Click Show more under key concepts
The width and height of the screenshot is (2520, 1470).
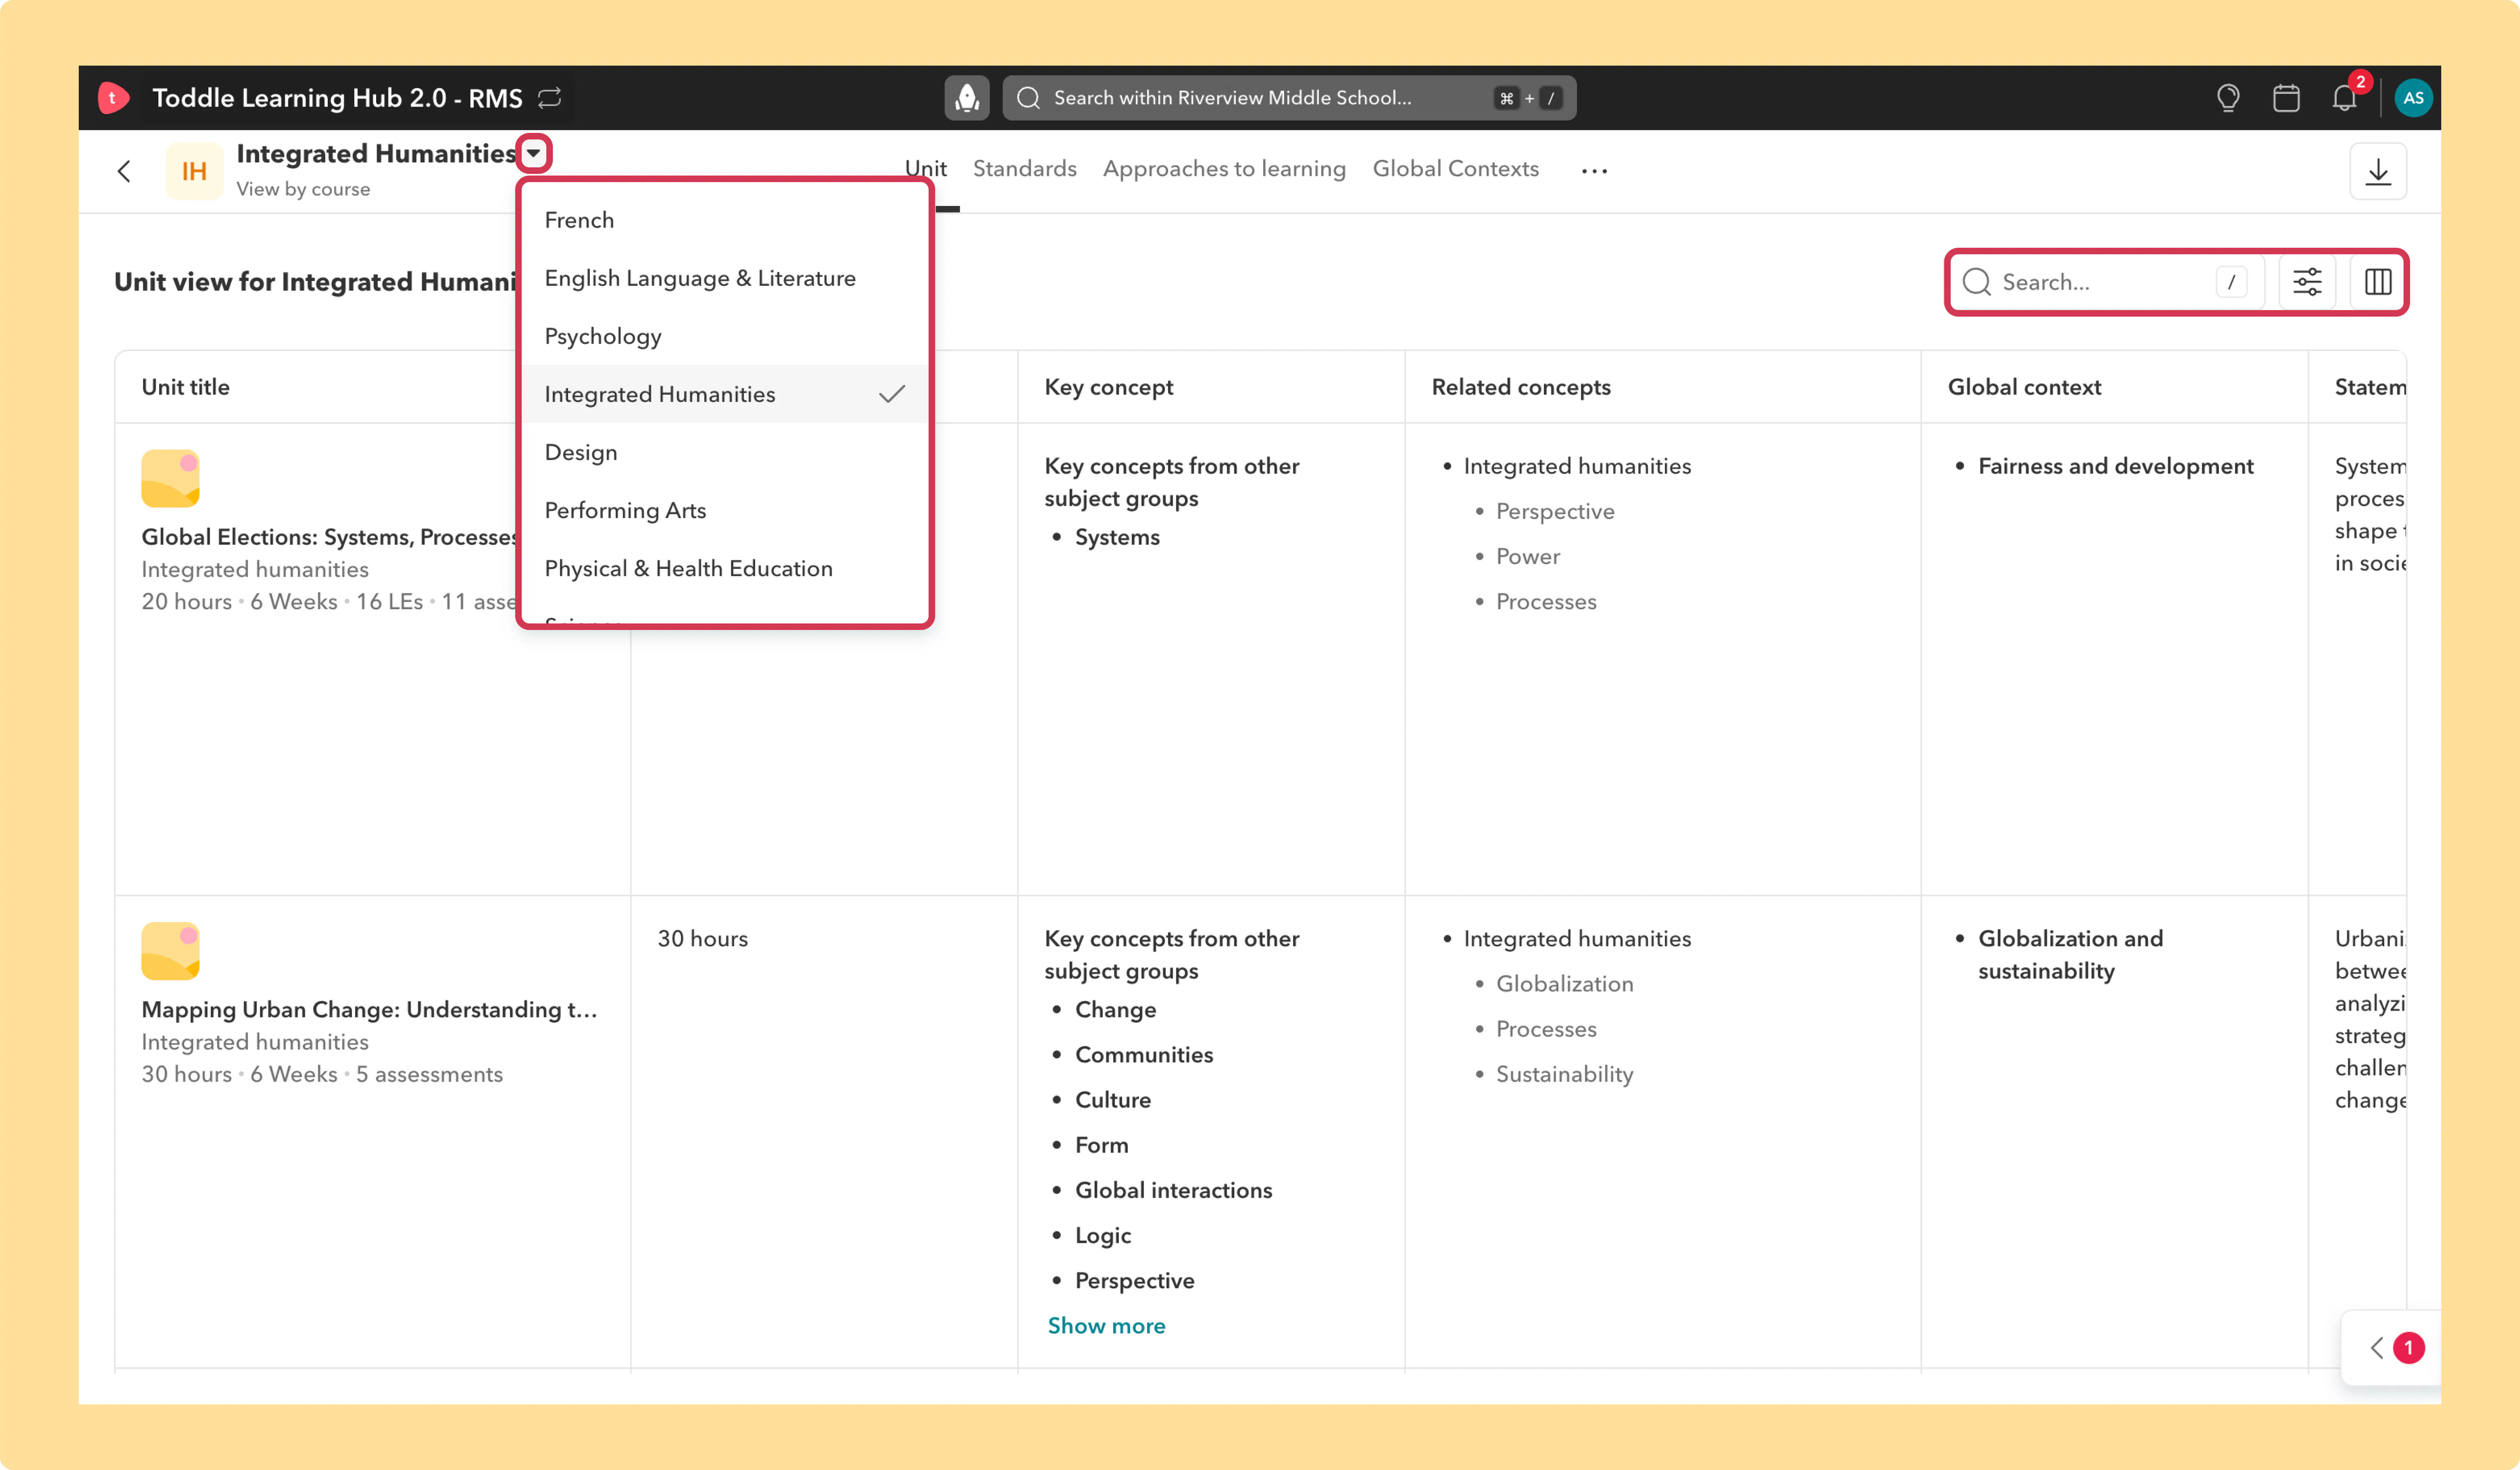1106,1326
